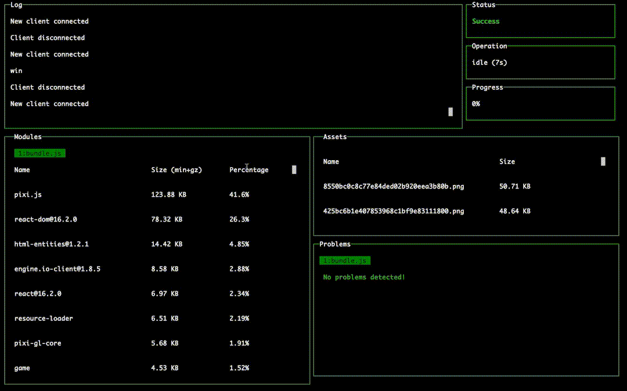Click the Size (min+gz) column header
This screenshot has height=391, width=627.
tap(176, 170)
